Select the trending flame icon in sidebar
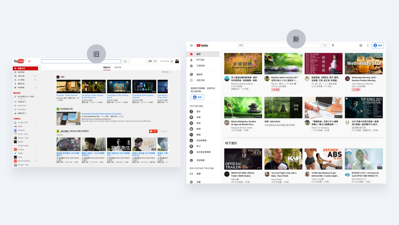Screen dimensions: 399x225 [191, 60]
